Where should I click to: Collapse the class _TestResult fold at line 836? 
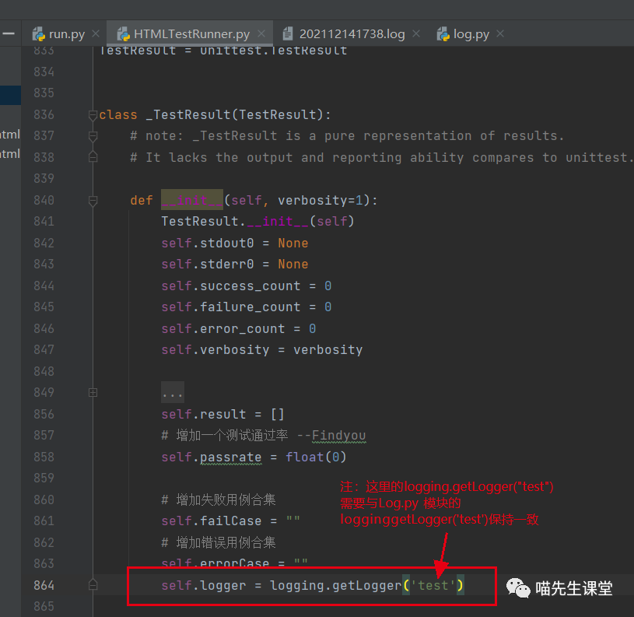[x=93, y=115]
